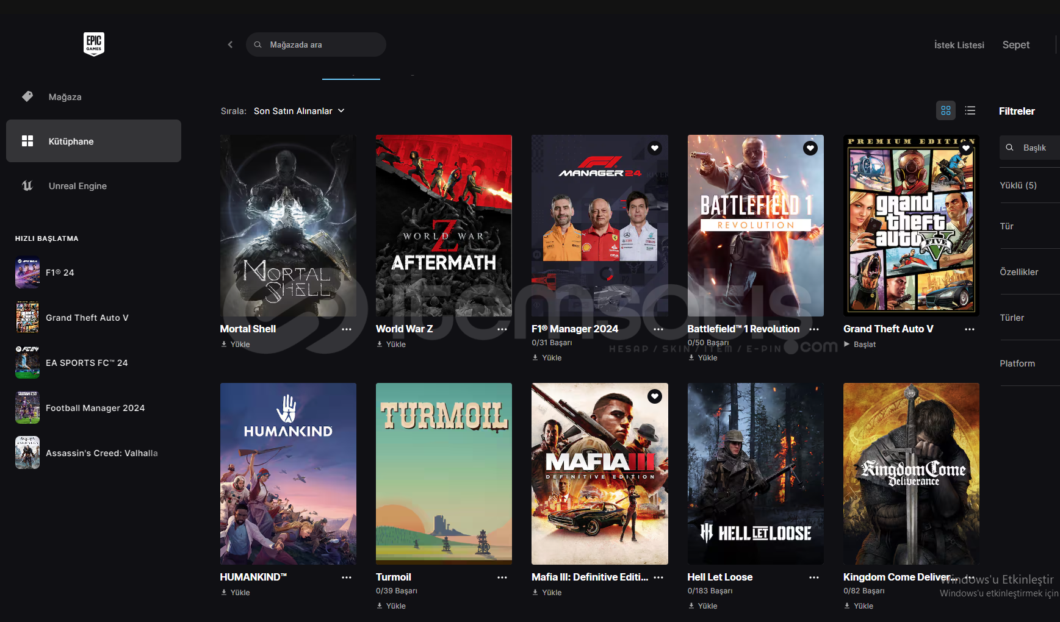Image resolution: width=1060 pixels, height=622 pixels.
Task: Open Turmoil options menu
Action: tap(502, 577)
